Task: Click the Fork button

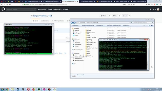Action: (x=125, y=16)
